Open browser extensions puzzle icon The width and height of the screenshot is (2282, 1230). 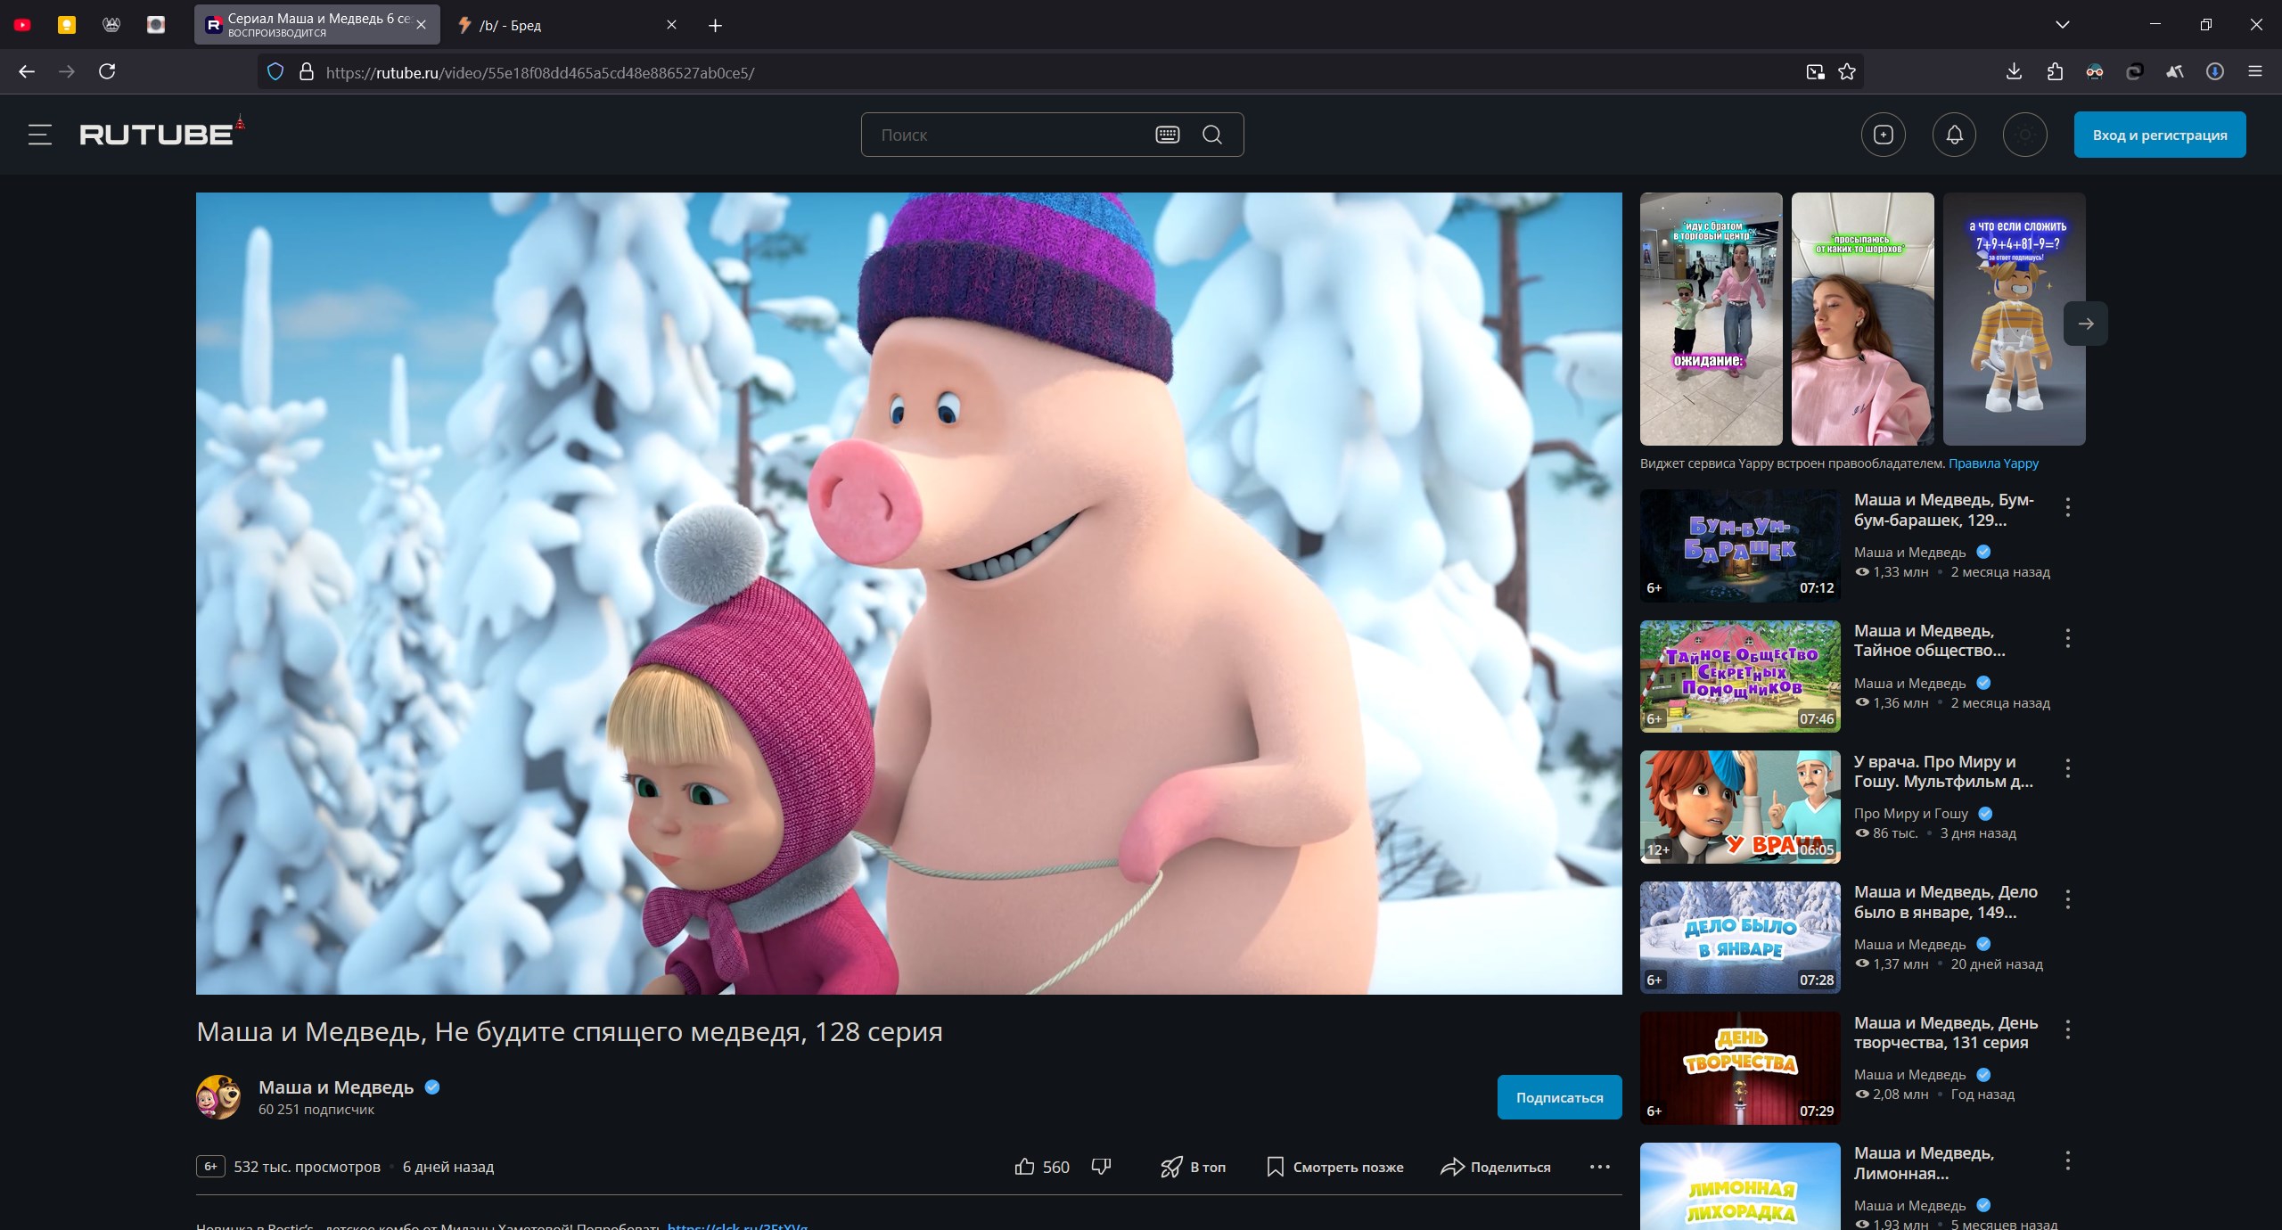[2055, 71]
